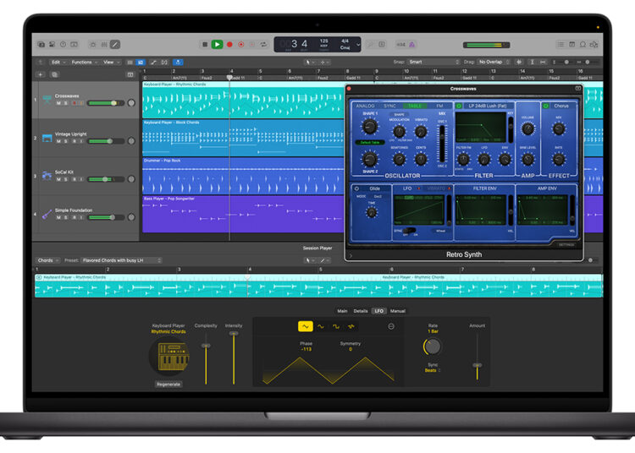Open the Chords dropdown in Session Player
This screenshot has height=453, width=635.
tap(47, 260)
